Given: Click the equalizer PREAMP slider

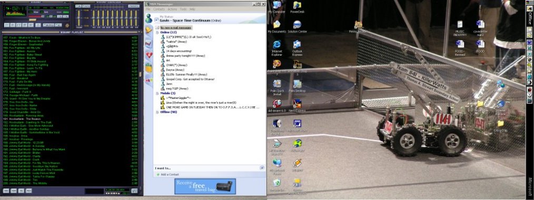Looking at the screenshot, I should click(78, 18).
